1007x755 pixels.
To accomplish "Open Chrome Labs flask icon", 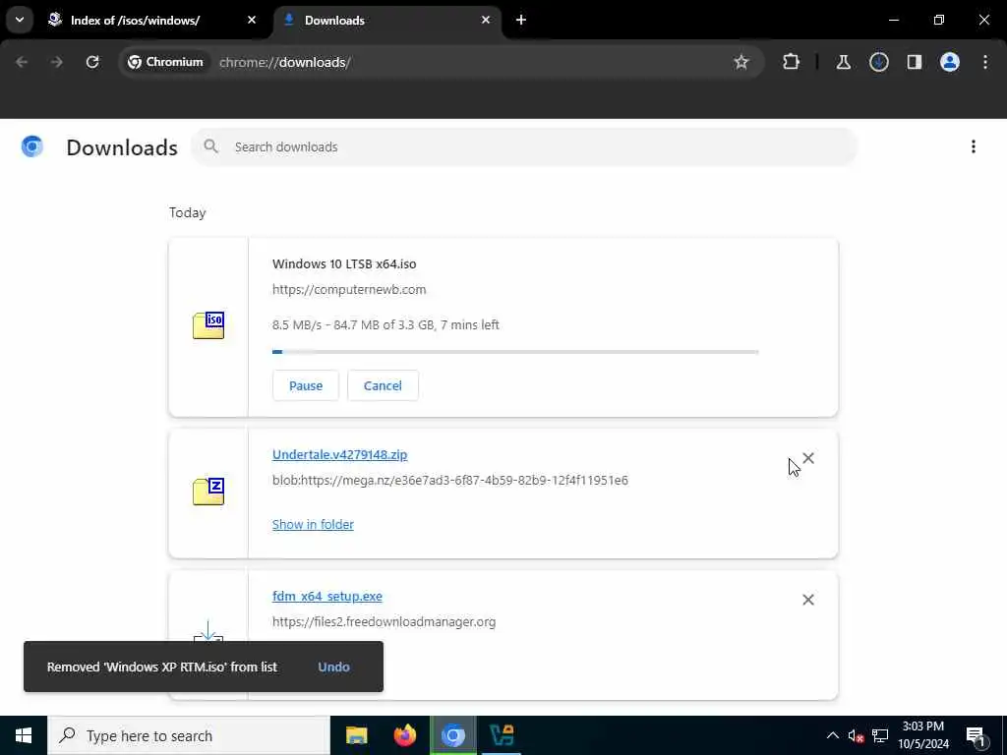I will pyautogui.click(x=843, y=62).
